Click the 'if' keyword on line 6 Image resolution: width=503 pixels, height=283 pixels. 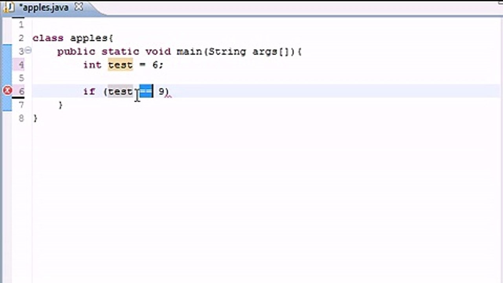coord(89,91)
